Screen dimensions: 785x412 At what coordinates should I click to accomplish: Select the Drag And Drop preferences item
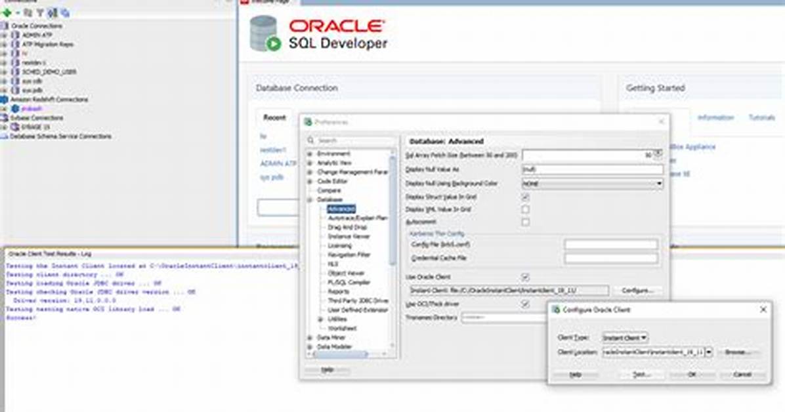[x=347, y=227]
